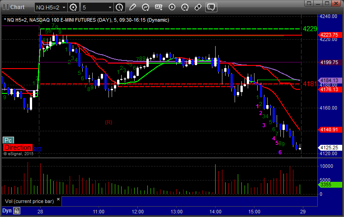Click the magenta 6 count label
344x217 pixels.
(280, 152)
